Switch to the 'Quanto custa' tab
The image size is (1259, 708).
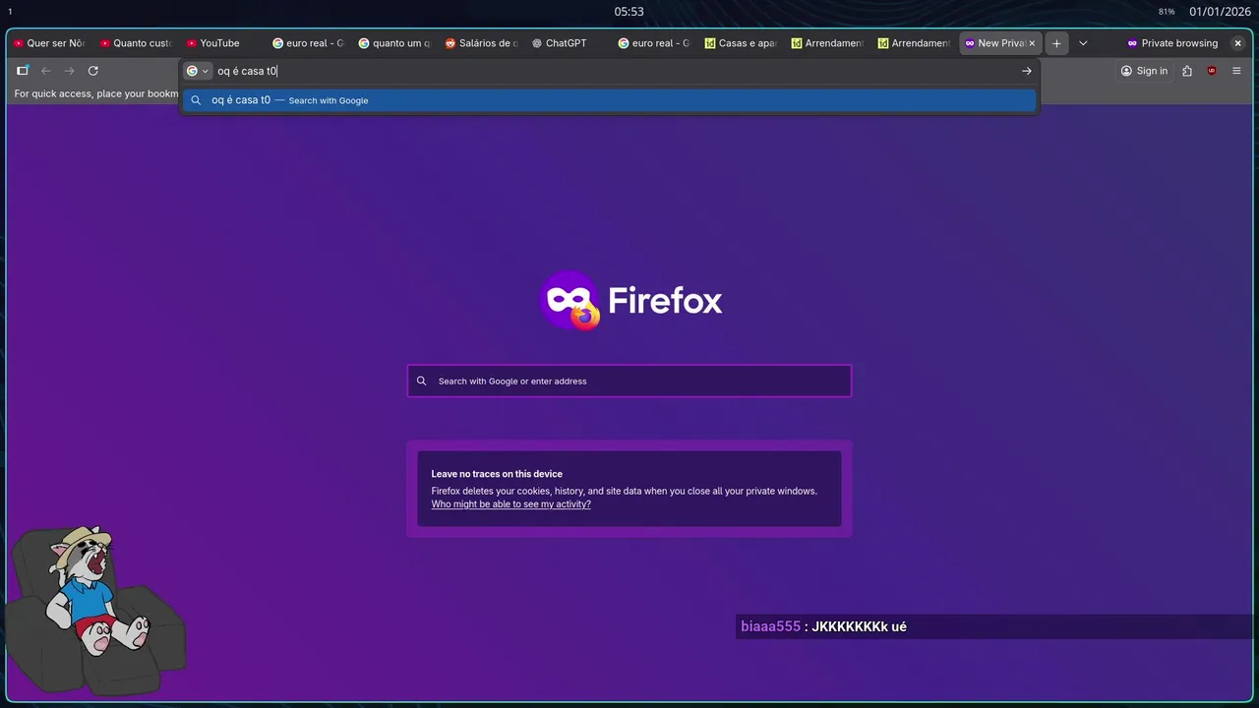coord(138,43)
